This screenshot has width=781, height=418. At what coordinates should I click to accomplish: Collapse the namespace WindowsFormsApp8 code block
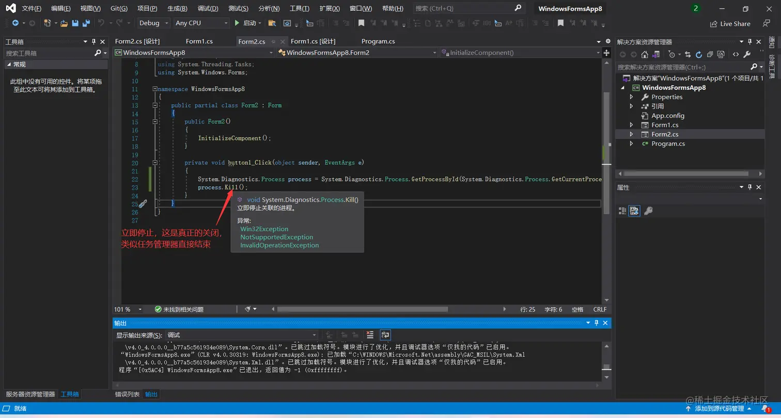click(155, 89)
